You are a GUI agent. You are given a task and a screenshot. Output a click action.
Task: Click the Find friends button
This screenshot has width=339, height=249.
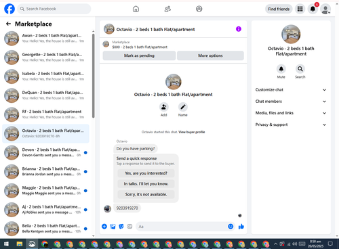[x=279, y=9]
